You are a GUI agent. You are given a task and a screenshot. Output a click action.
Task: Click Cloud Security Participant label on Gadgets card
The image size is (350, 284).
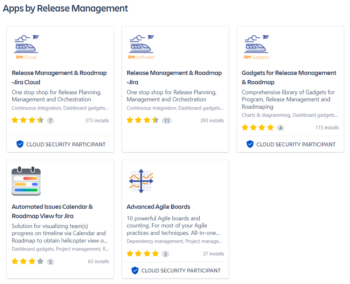pos(296,144)
